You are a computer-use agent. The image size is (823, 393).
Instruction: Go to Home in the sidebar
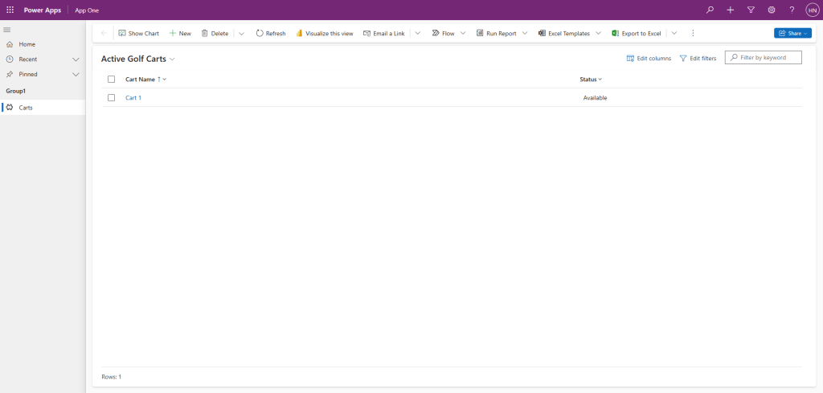27,44
